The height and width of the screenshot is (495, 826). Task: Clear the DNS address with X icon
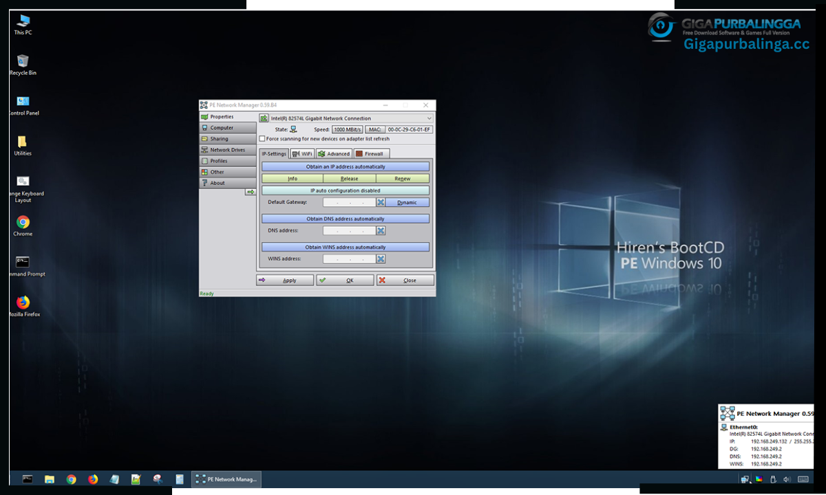pyautogui.click(x=381, y=230)
